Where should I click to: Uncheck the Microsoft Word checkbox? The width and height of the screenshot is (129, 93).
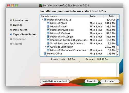(x=48, y=23)
